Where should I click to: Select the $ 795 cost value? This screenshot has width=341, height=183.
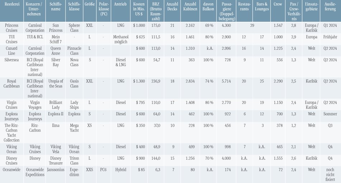coord(140,102)
